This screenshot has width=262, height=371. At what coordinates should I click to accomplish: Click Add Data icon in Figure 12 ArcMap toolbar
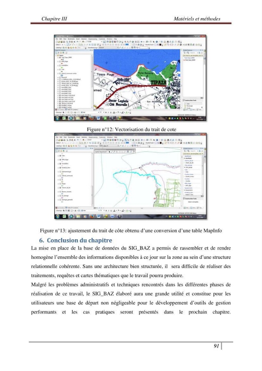click(83, 42)
